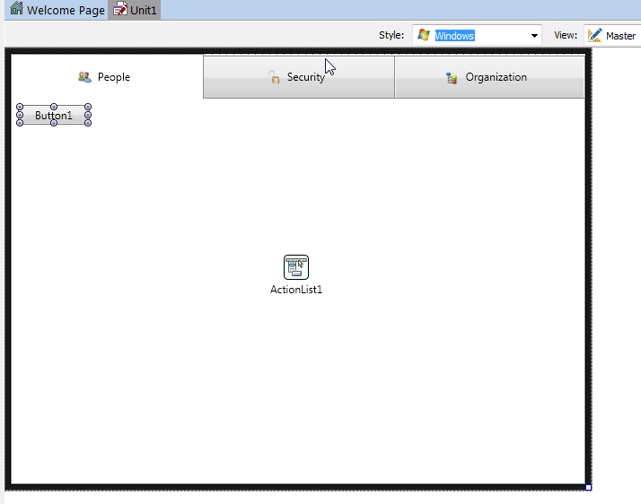The width and height of the screenshot is (641, 504).
Task: Click the highlighted Windows style text field
Action: [454, 36]
